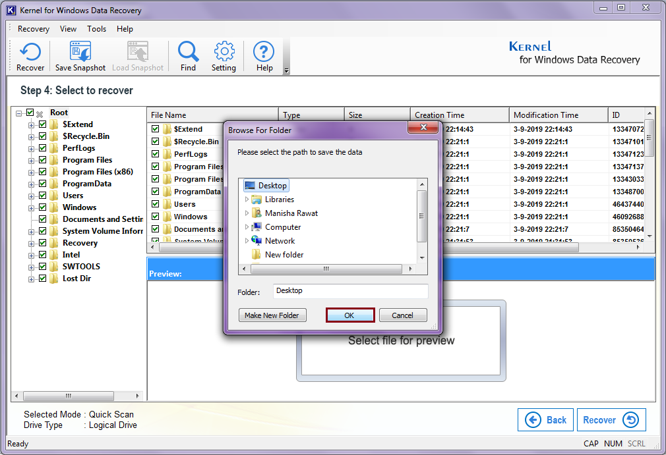This screenshot has width=666, height=455.
Task: Uncheck the PerfLogs checkbox in file list
Action: [x=156, y=154]
